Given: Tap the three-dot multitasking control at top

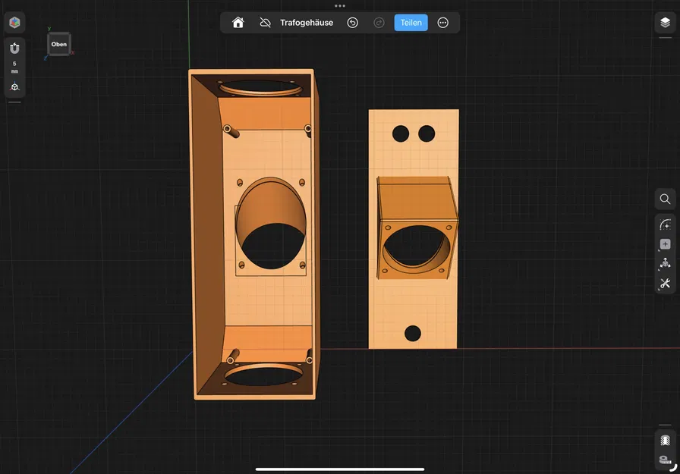Looking at the screenshot, I should tap(340, 5).
